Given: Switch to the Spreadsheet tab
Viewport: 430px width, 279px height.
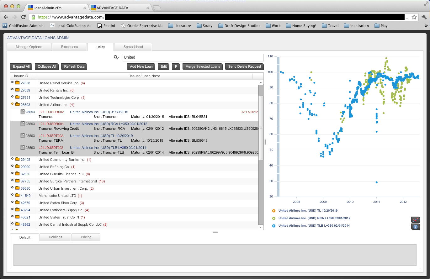Looking at the screenshot, I should (x=133, y=47).
